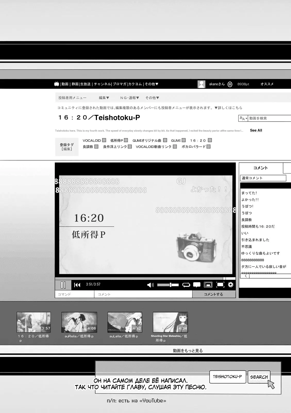This screenshot has height=413, width=291.
Task: Click the akane user avatar
Action: click(201, 84)
